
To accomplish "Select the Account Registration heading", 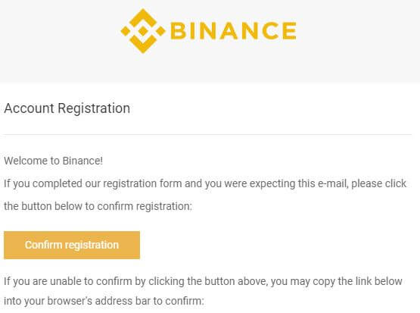I will coord(67,108).
